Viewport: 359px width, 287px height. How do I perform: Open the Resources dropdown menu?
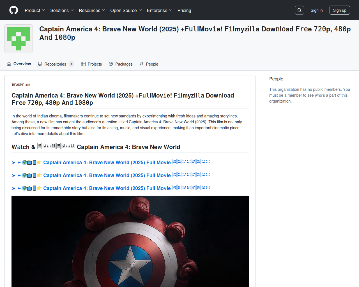pos(92,10)
